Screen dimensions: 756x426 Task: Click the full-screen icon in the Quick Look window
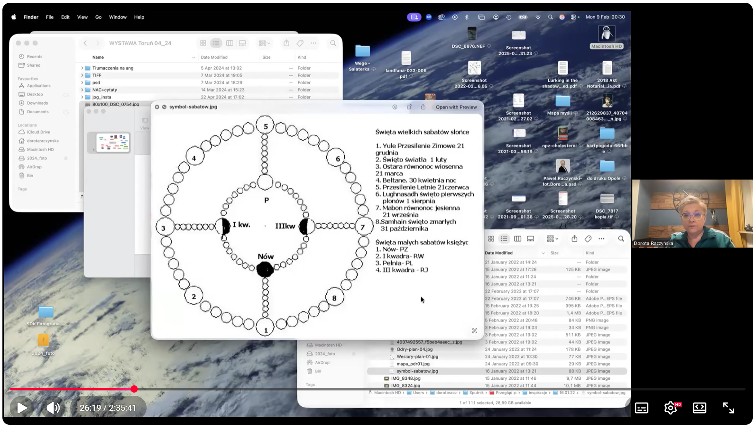[475, 331]
